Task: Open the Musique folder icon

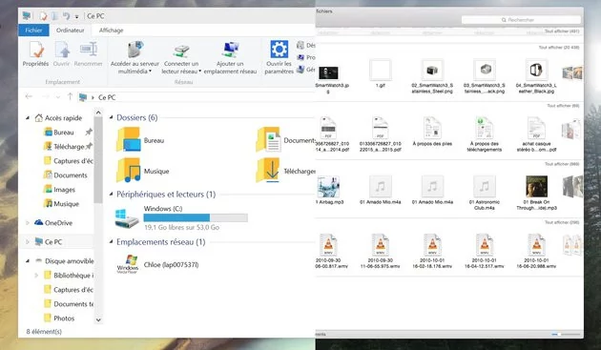Action: [x=129, y=170]
